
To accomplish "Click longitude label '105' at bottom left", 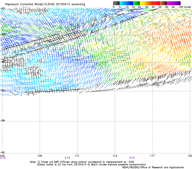I will [2, 156].
